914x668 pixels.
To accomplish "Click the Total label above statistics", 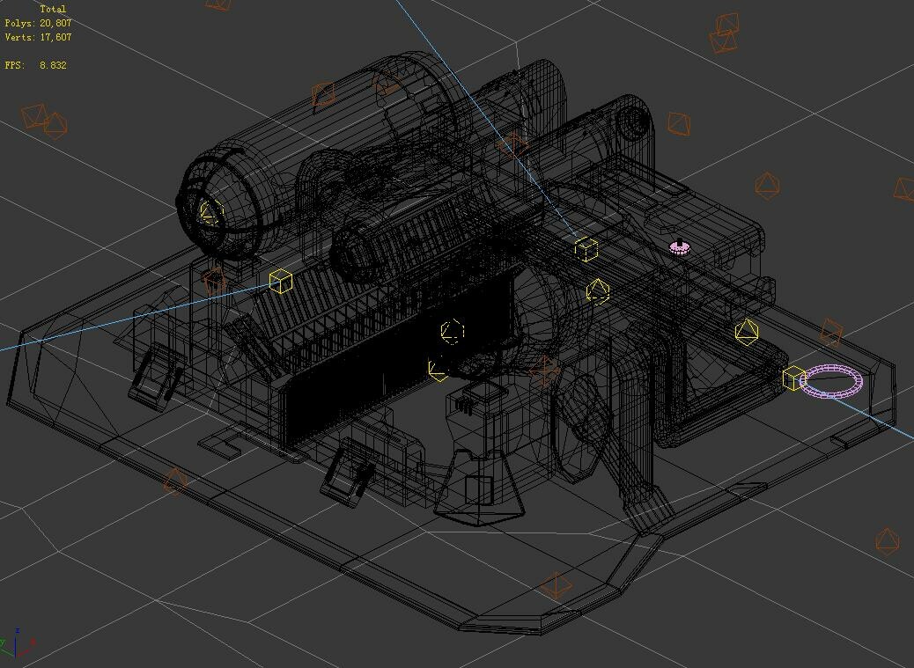I will tap(53, 10).
